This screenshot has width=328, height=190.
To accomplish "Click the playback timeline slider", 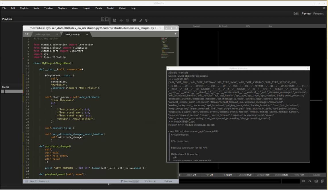I will tap(230, 181).
